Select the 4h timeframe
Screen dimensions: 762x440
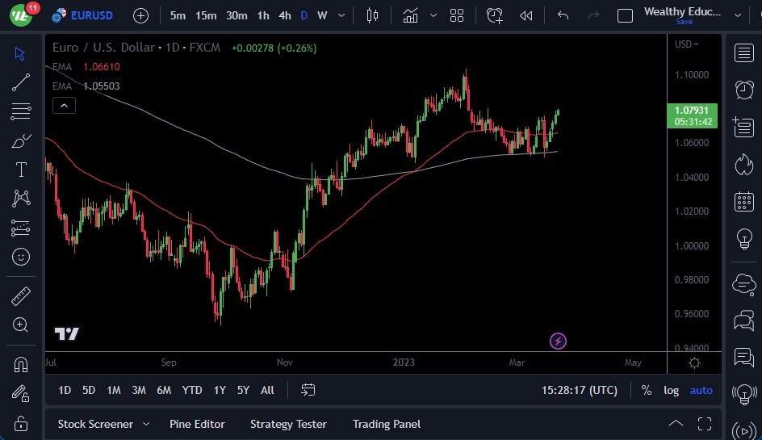pyautogui.click(x=284, y=15)
